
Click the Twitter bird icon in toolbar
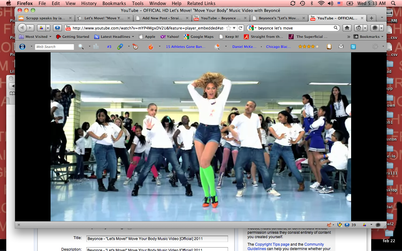point(353,47)
